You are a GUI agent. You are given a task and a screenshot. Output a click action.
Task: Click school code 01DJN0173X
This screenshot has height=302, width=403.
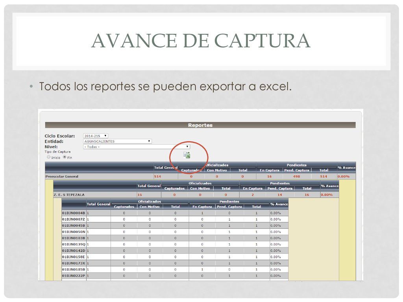click(x=73, y=263)
